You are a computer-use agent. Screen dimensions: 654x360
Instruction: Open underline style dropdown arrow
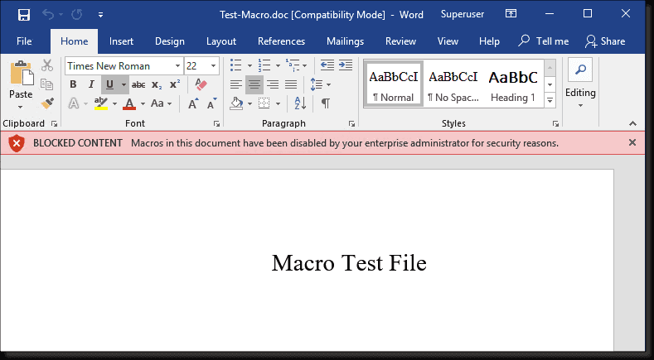click(124, 85)
